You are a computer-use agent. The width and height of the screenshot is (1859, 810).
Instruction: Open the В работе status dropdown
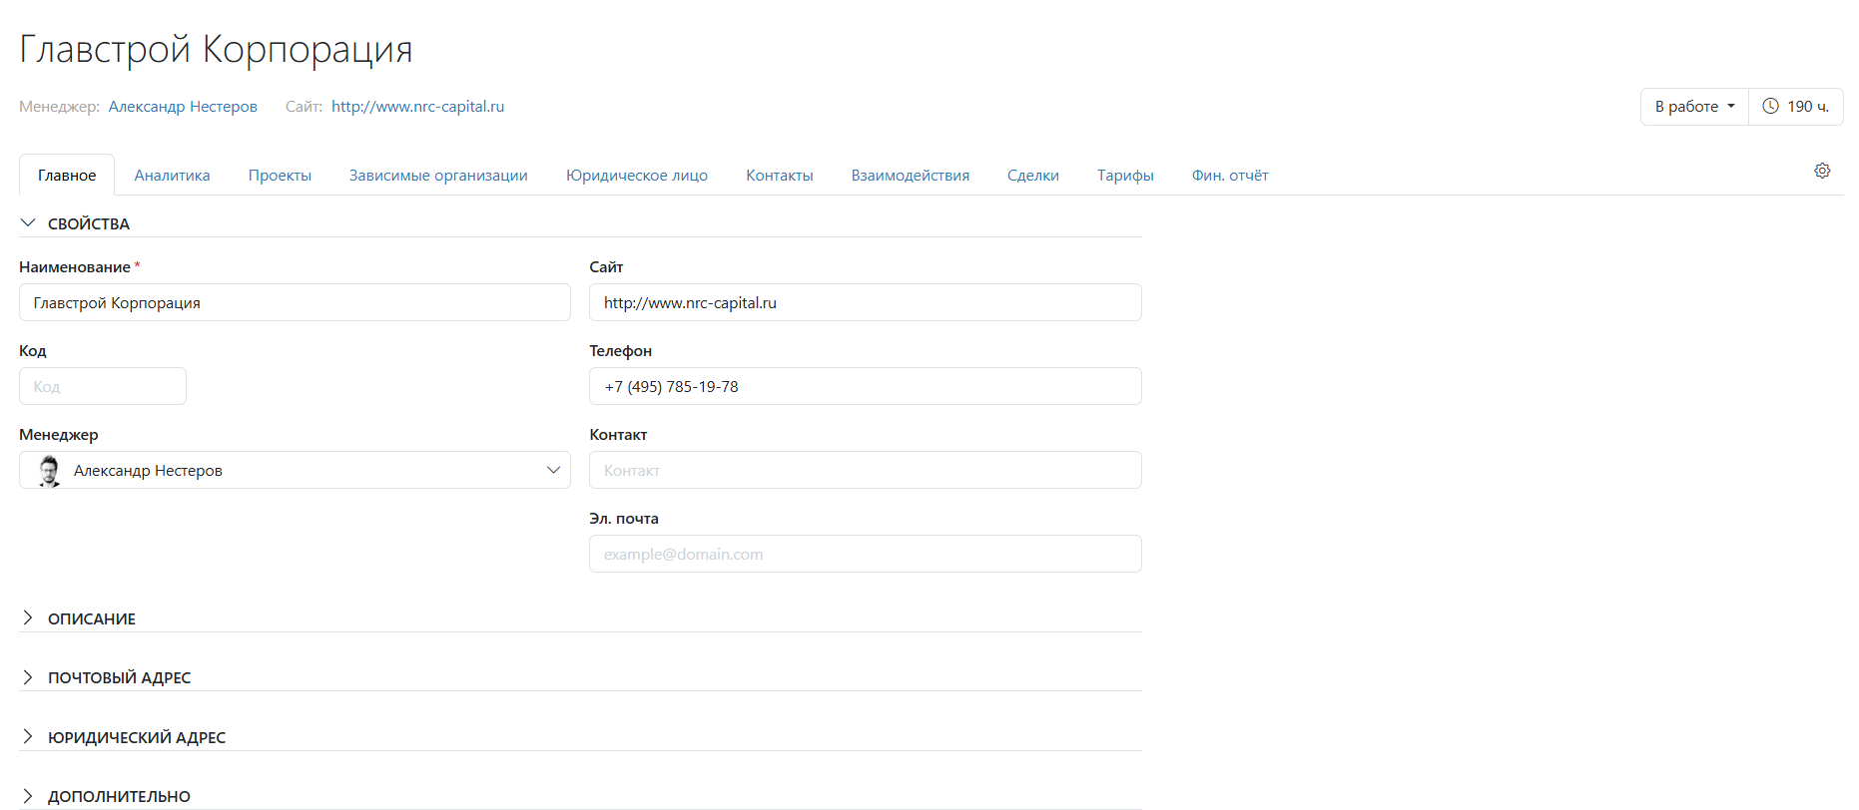(1694, 107)
